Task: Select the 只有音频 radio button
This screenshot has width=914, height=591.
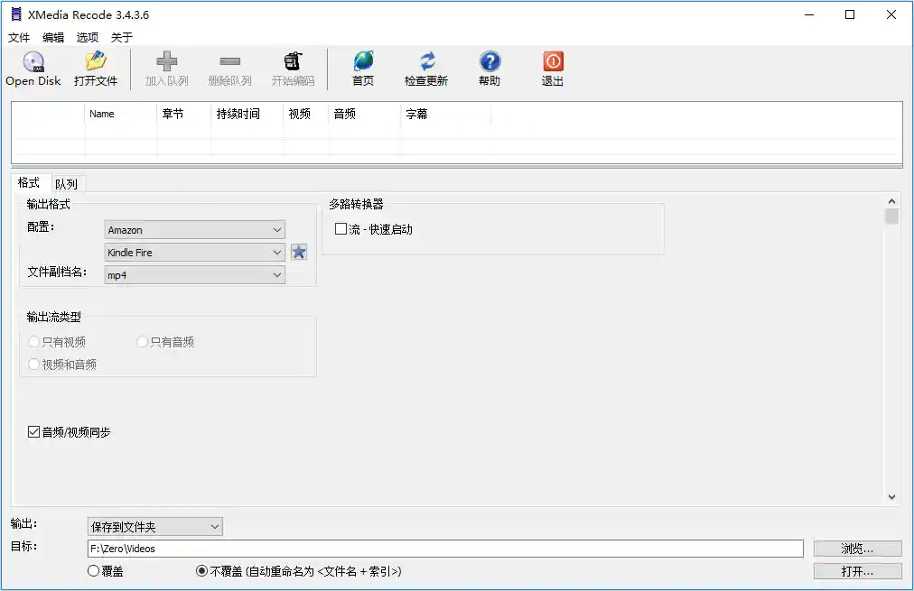Action: click(142, 342)
